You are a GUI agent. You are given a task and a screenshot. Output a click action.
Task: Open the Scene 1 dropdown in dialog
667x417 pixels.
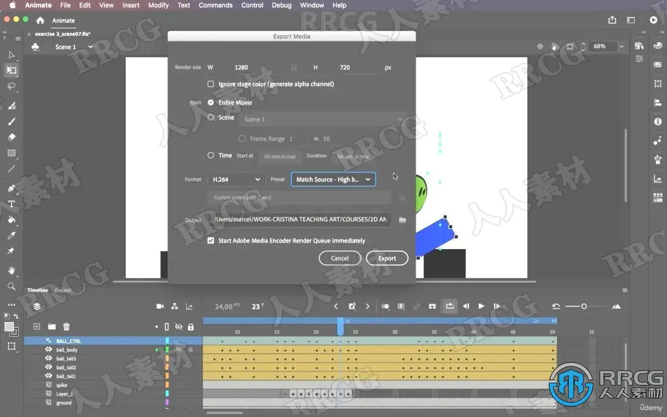point(323,119)
